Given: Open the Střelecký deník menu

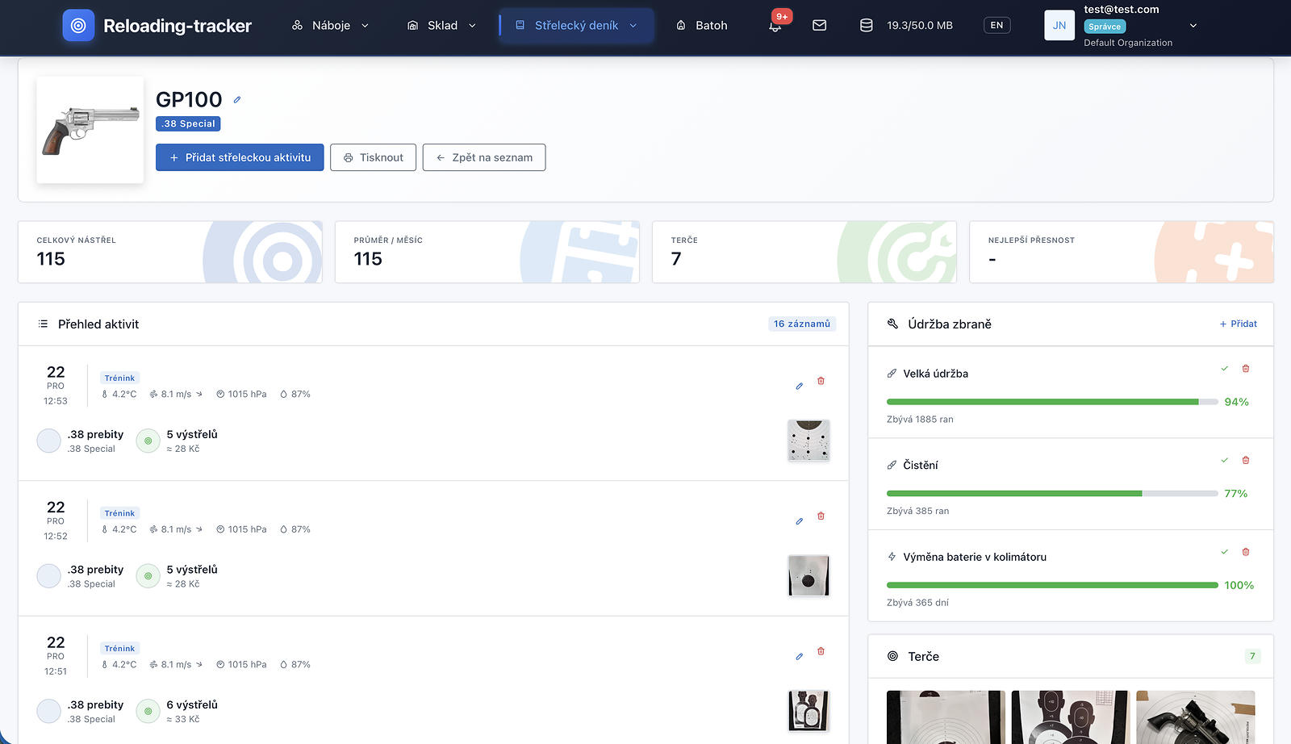Looking at the screenshot, I should pos(576,26).
